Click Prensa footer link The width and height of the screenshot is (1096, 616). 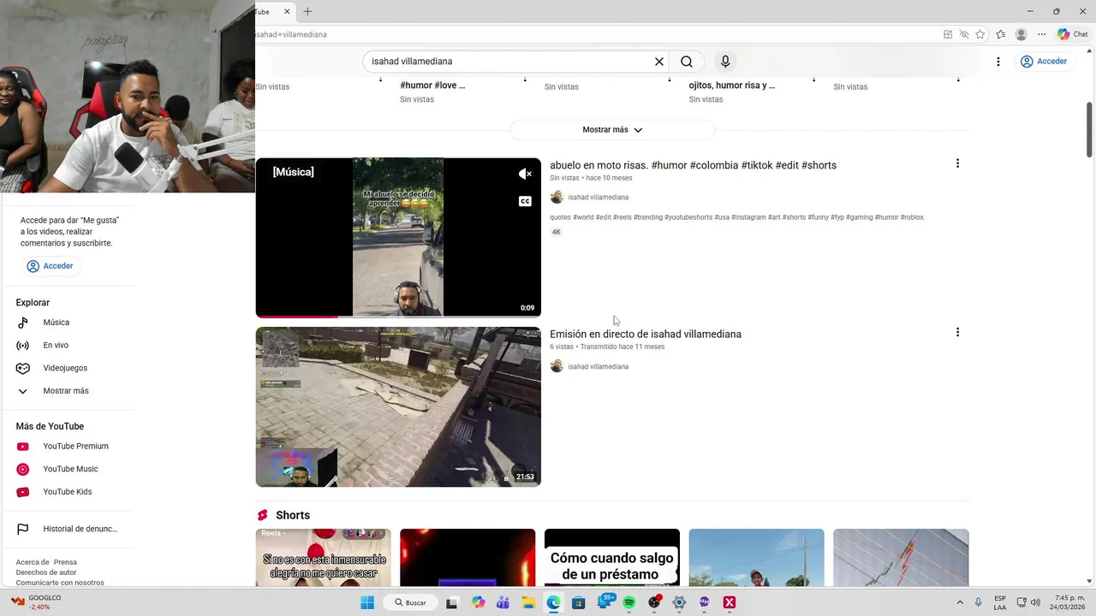tap(65, 562)
